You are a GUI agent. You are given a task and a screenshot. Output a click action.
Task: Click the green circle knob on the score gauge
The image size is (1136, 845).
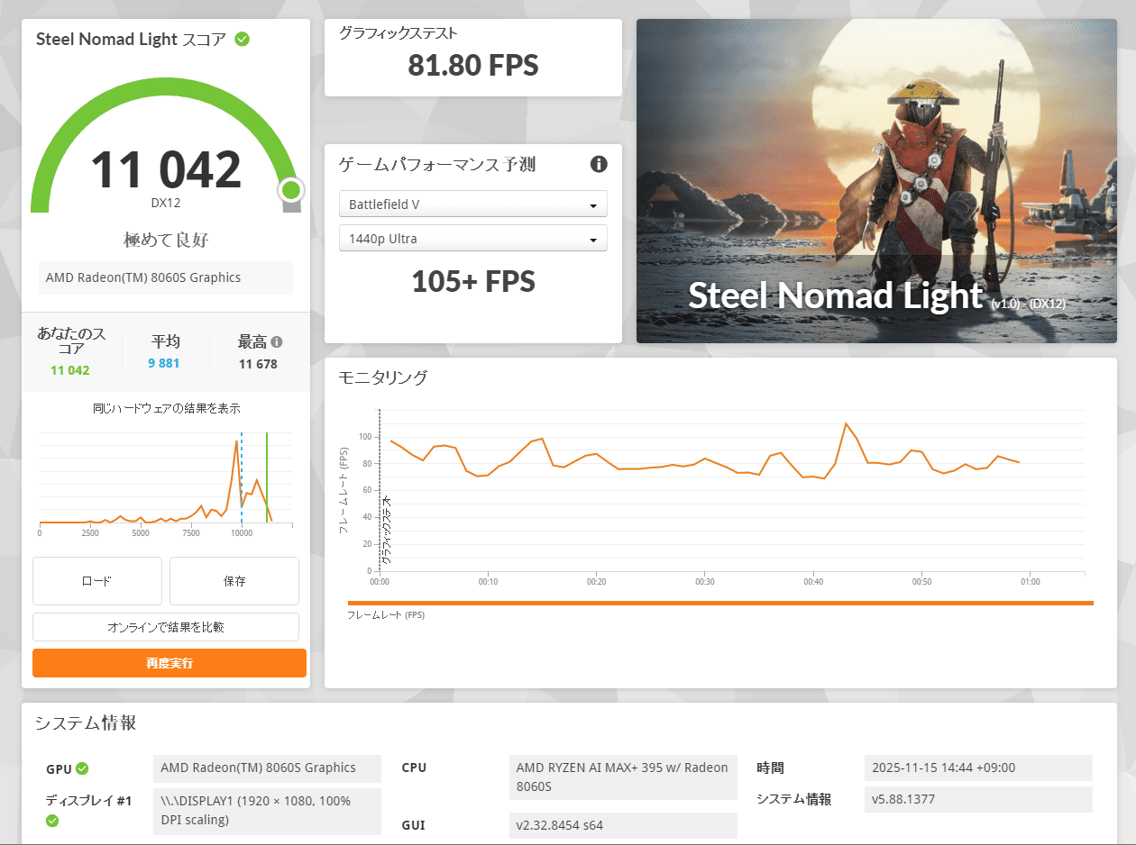[290, 190]
